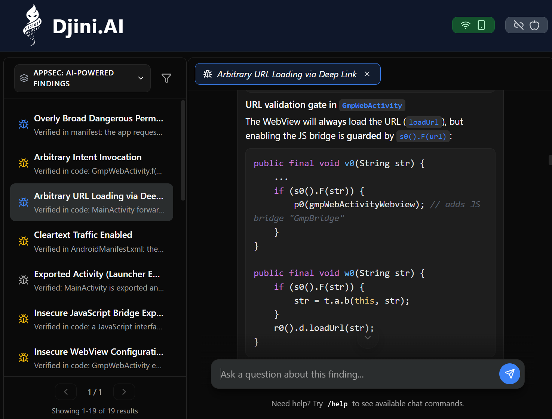
Task: Click the findings list scrollbar
Action: pos(183,150)
